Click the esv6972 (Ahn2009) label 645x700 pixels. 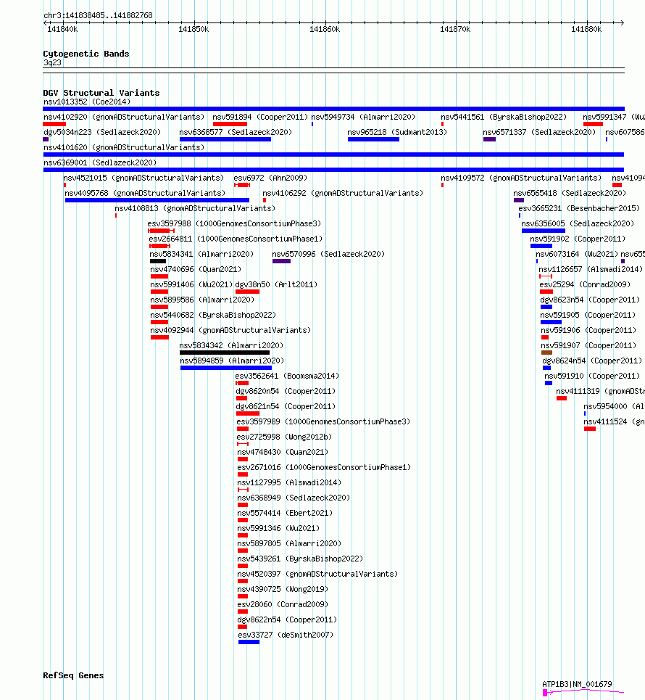pyautogui.click(x=270, y=178)
